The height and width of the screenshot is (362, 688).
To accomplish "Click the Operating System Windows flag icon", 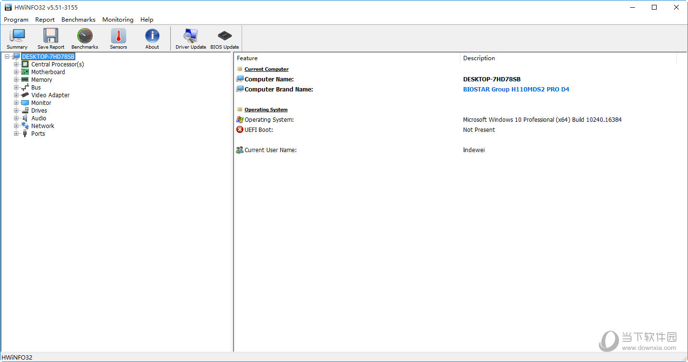I will [240, 119].
